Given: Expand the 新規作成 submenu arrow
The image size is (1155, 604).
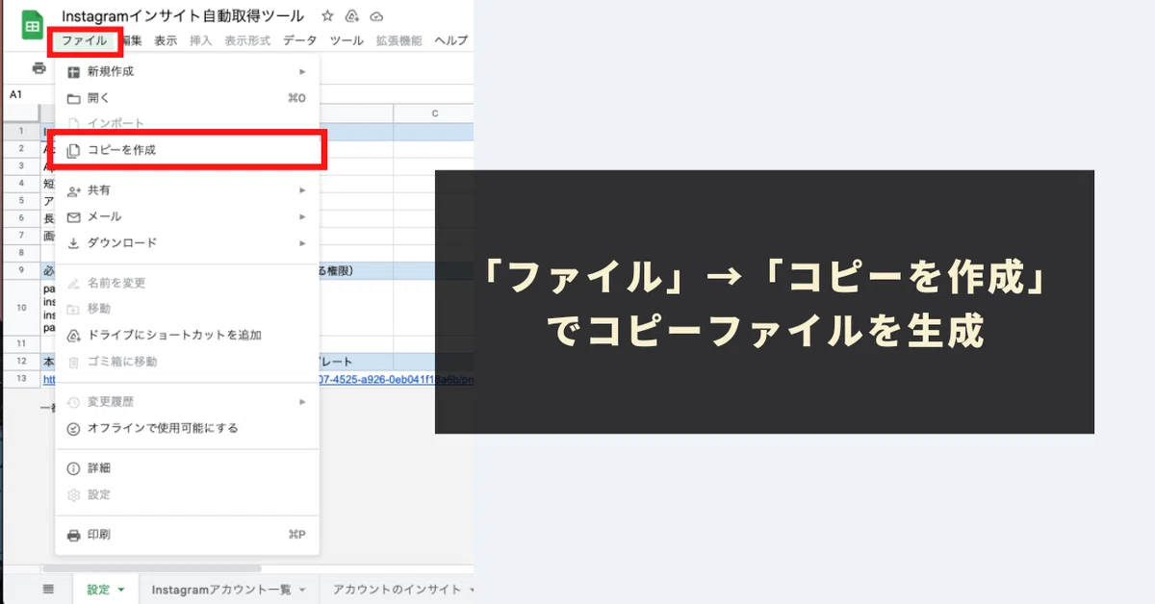Looking at the screenshot, I should point(302,71).
